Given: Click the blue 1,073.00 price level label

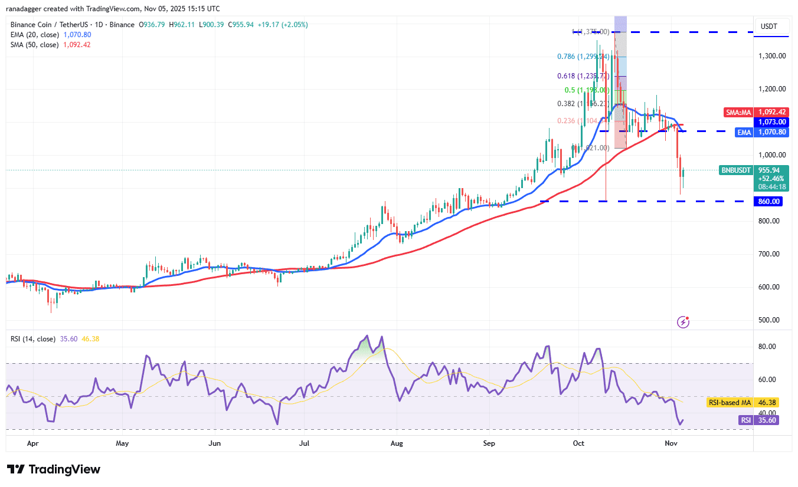Looking at the screenshot, I should point(772,122).
